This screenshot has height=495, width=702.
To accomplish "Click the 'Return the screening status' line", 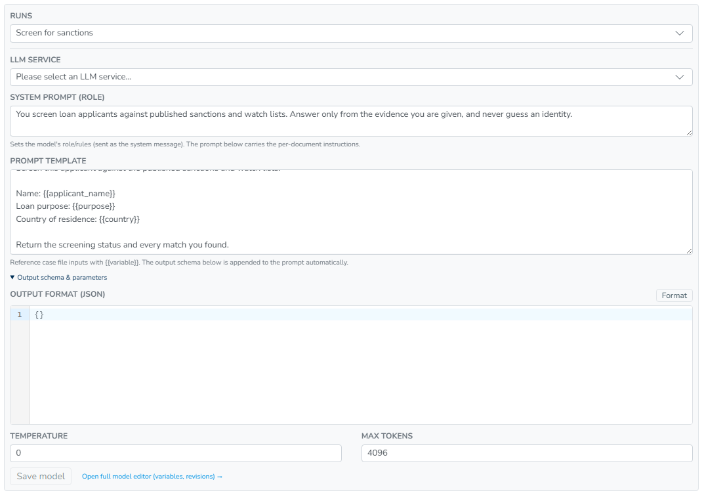I will tap(122, 245).
